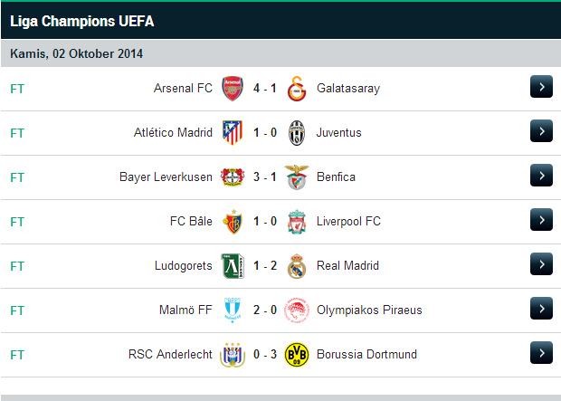561x401 pixels.
Task: Click the Bayer Leverkusen logo
Action: (233, 177)
